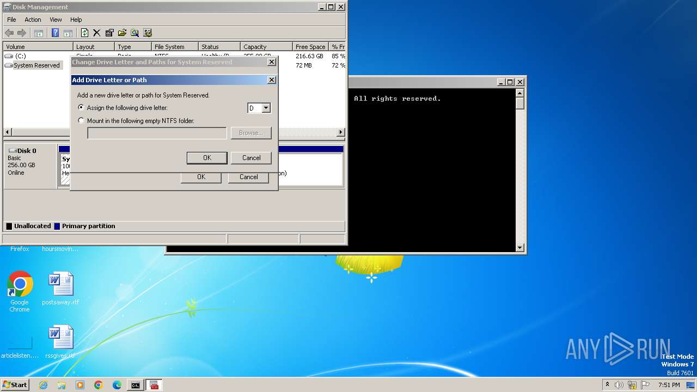Click the NTFS folder path input field
Image resolution: width=697 pixels, height=392 pixels.
(157, 133)
